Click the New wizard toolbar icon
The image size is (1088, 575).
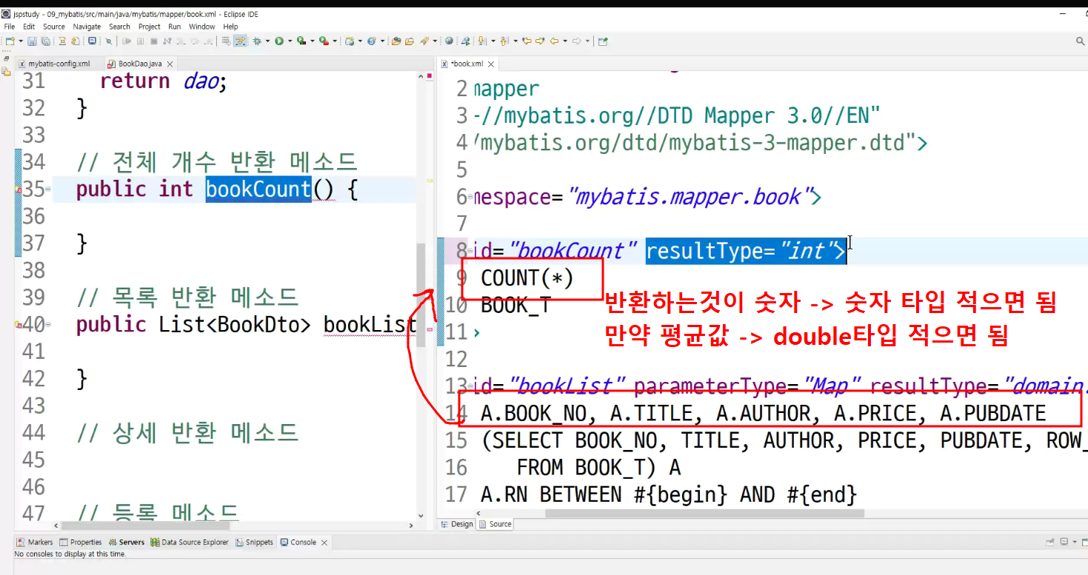[x=10, y=41]
